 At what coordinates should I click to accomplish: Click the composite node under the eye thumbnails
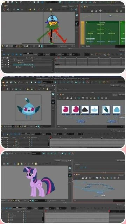click(81, 121)
